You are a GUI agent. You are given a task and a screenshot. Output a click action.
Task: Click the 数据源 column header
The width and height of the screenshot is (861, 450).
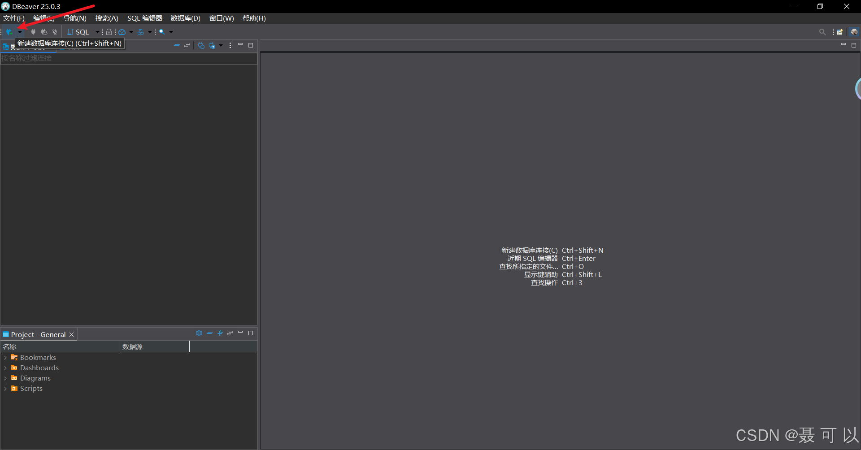coord(155,346)
